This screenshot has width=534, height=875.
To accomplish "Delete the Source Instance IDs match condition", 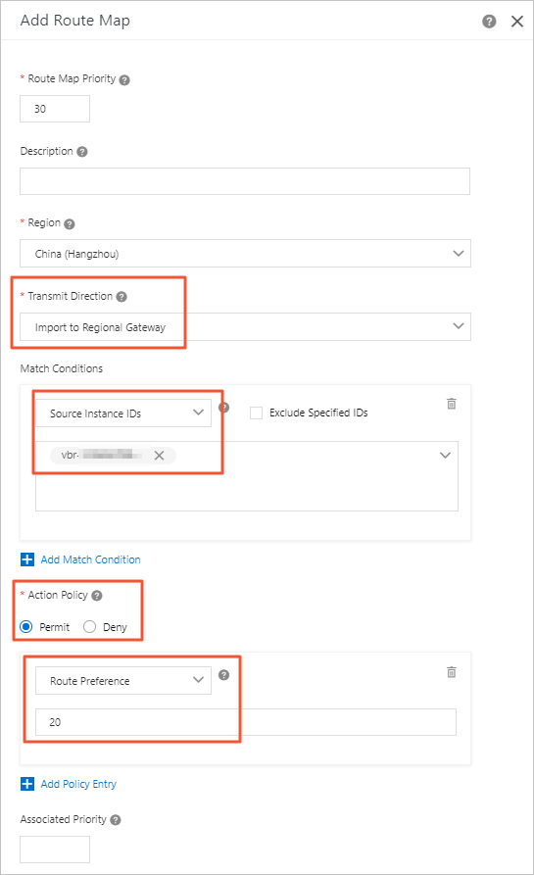I will pyautogui.click(x=452, y=404).
